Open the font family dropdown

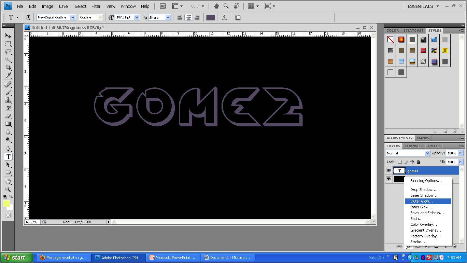(x=73, y=17)
